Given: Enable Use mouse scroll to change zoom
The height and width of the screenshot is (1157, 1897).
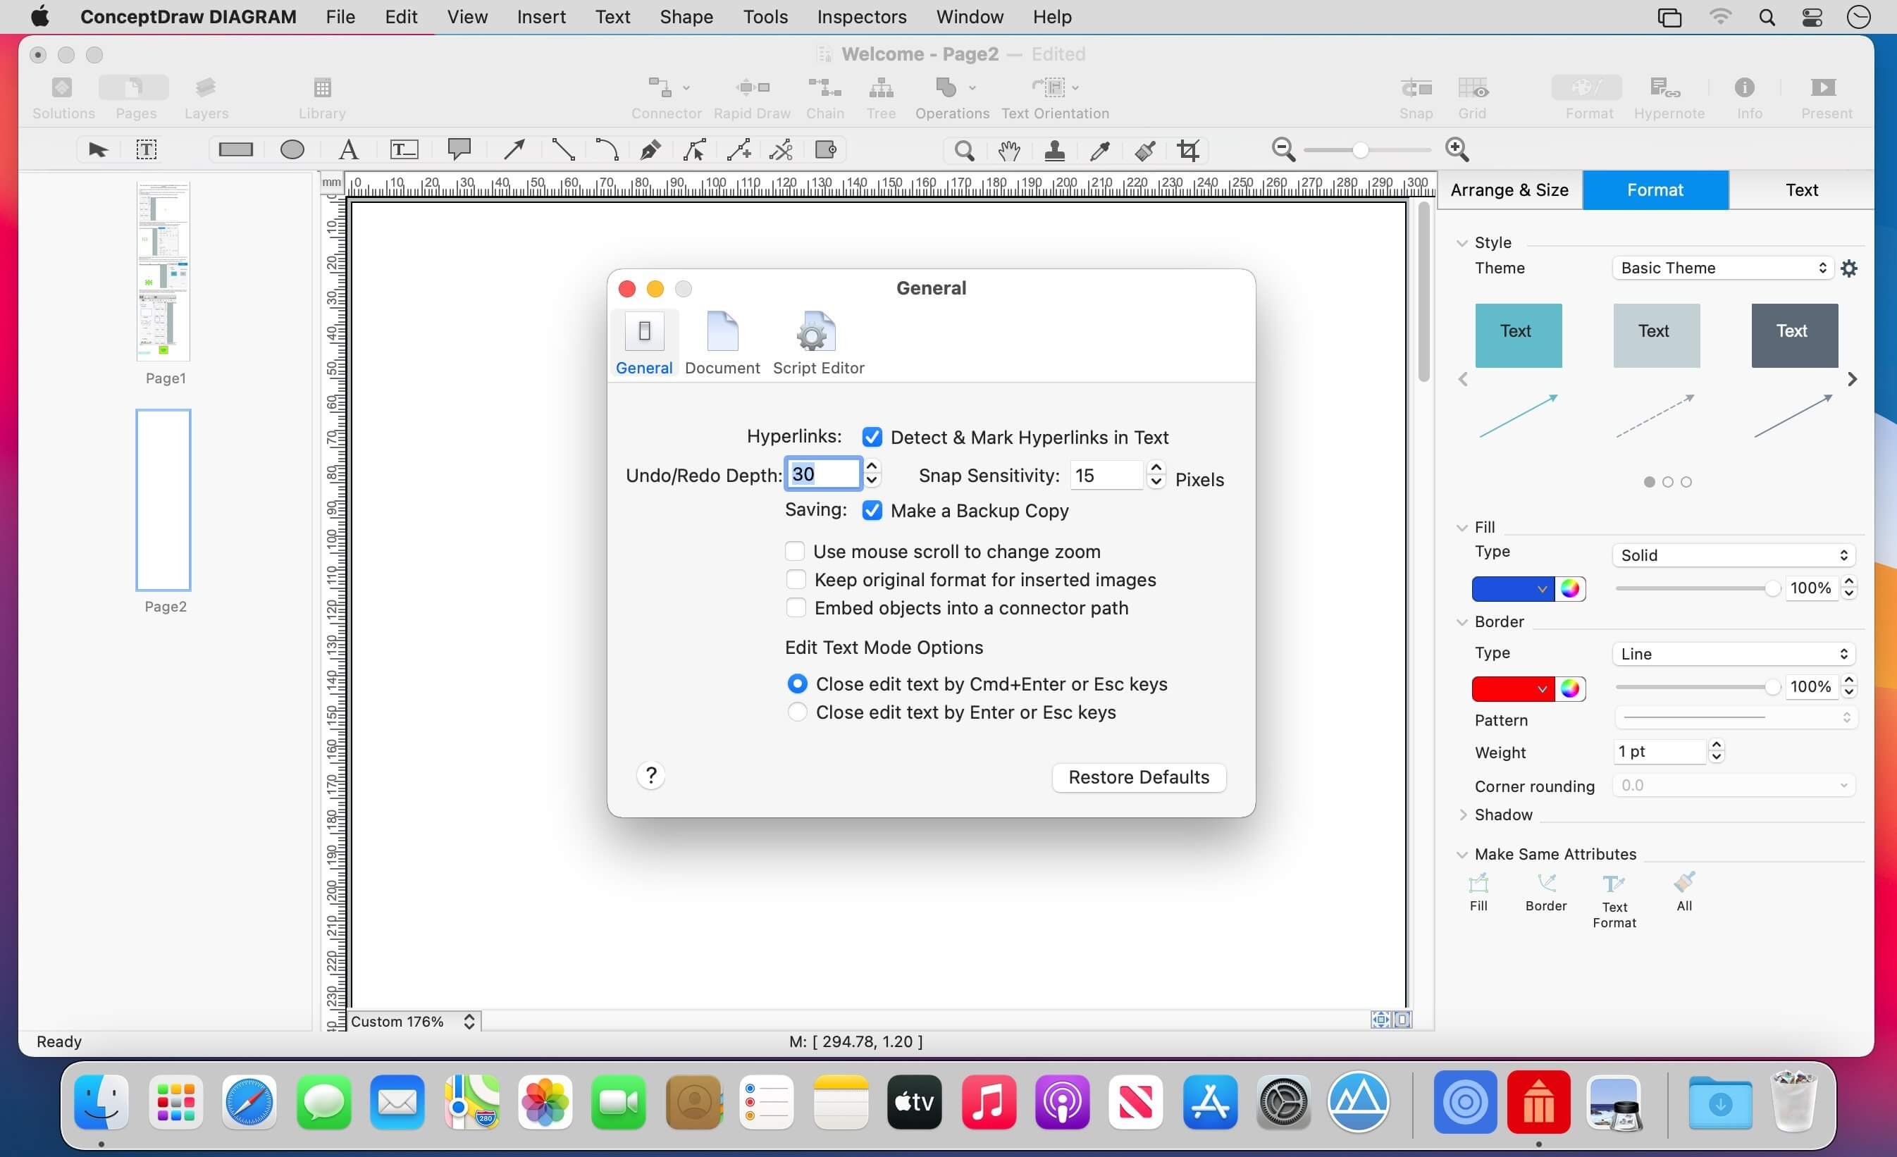Looking at the screenshot, I should (x=796, y=551).
